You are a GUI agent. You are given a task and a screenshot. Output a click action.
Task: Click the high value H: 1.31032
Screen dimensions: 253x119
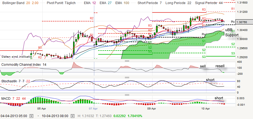(85, 116)
